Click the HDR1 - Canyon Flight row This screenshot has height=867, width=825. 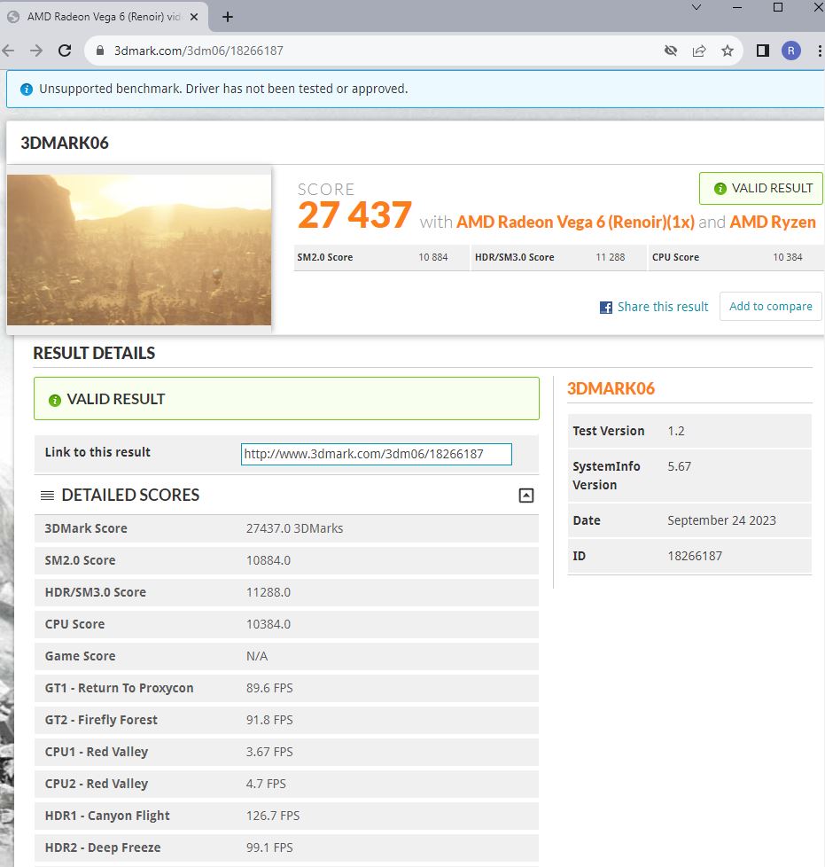tap(286, 816)
